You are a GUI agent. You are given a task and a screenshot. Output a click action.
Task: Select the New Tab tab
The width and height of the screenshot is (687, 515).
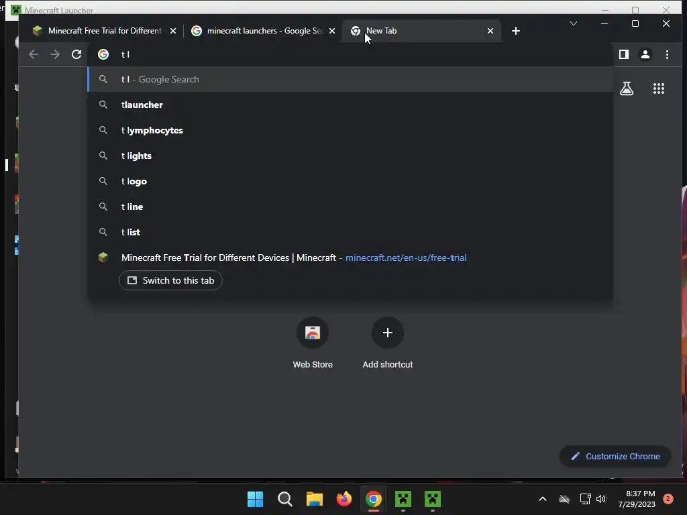pyautogui.click(x=421, y=31)
